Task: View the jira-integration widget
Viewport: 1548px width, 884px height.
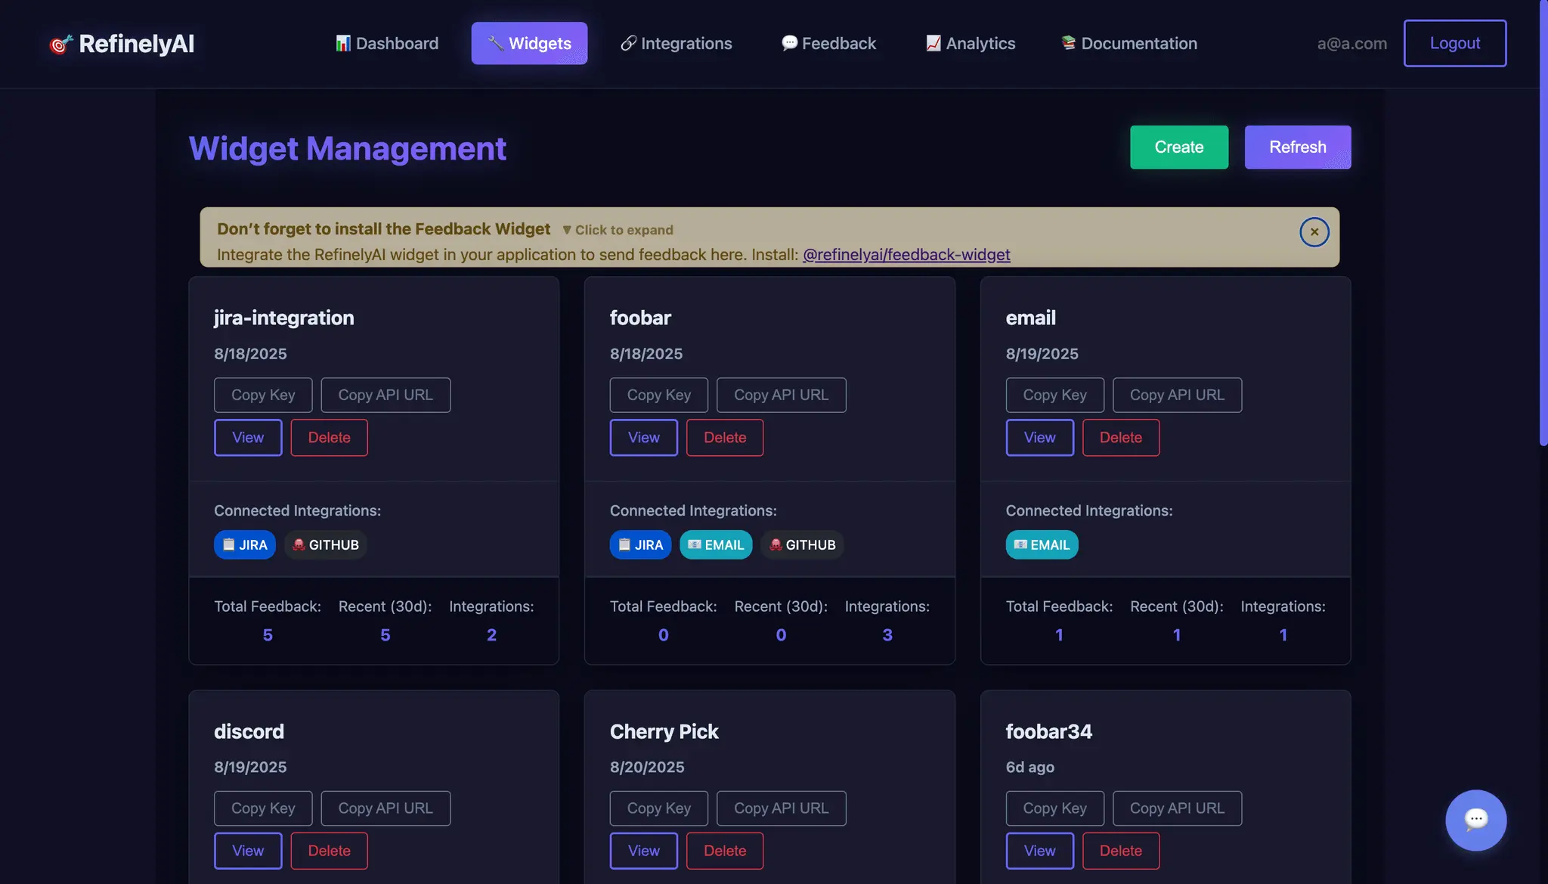Action: pyautogui.click(x=248, y=437)
